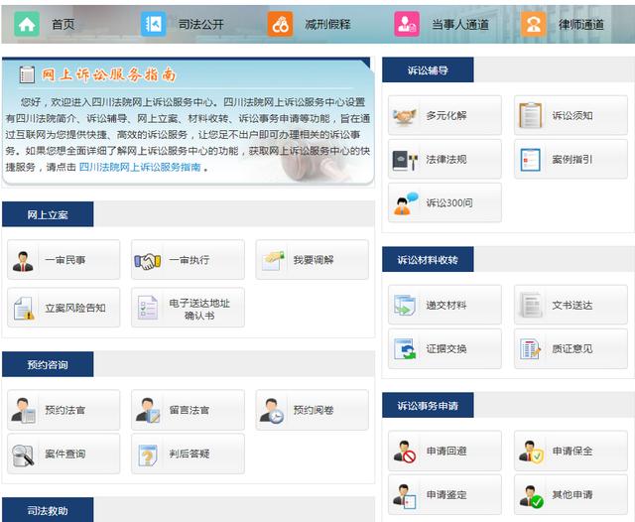Open 减刑假释 menu item
Image resolution: width=635 pixels, height=522 pixels.
[x=327, y=24]
